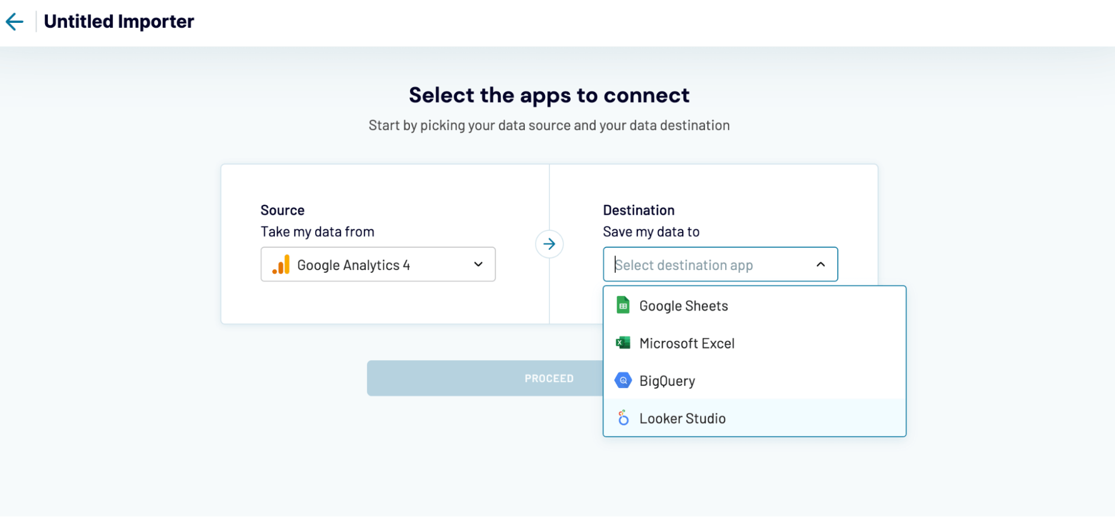Screen dimensions: 1115x517
Task: Click the Untitled Importer title
Action: [x=119, y=21]
